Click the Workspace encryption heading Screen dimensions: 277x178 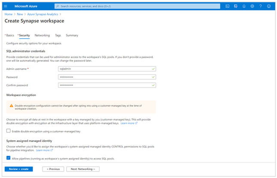pyautogui.click(x=21, y=95)
